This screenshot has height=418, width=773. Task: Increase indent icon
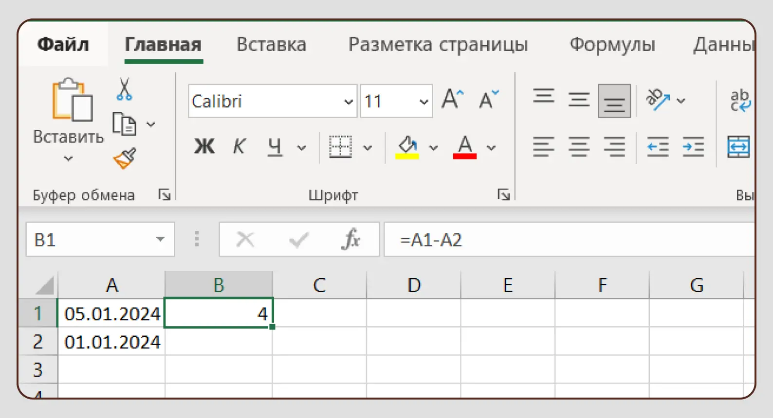(693, 147)
